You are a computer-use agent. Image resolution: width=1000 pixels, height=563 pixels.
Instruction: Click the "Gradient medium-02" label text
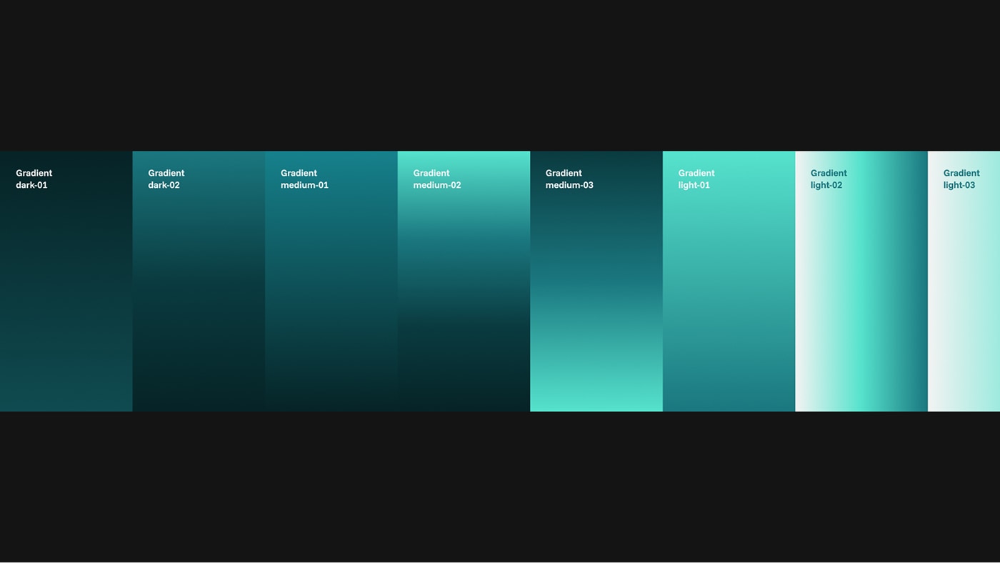(436, 179)
